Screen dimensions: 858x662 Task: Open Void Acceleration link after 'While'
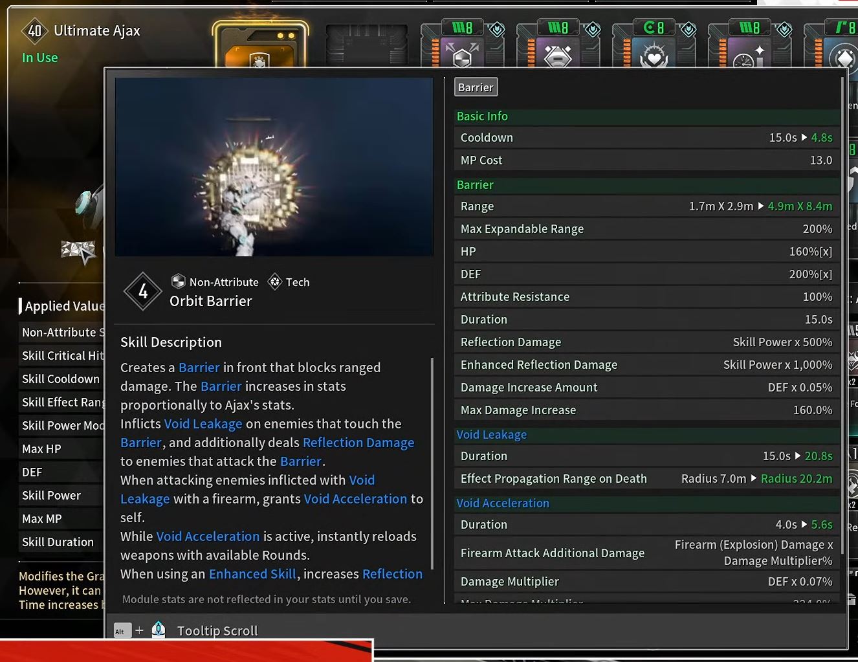[208, 536]
